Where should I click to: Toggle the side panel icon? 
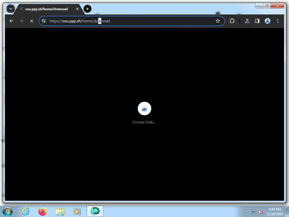point(257,21)
